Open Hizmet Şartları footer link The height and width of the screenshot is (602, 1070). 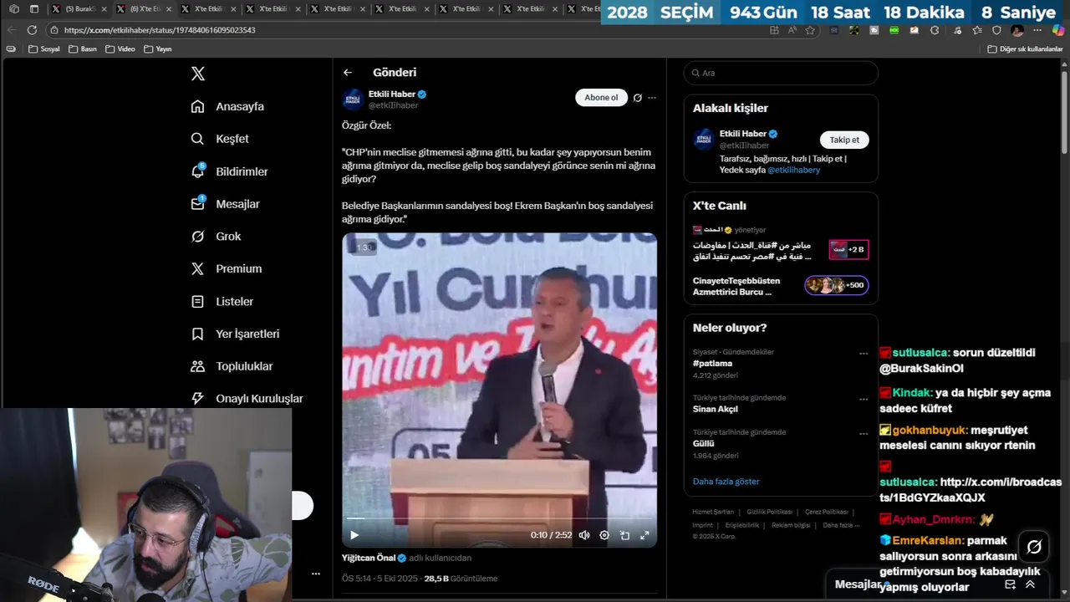[x=713, y=512]
